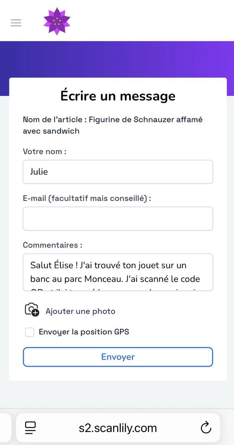Click the empty E-mail input field

[118, 218]
